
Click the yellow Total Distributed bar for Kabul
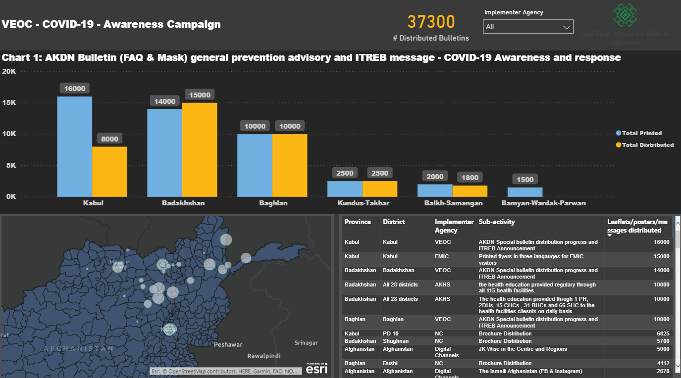click(109, 172)
